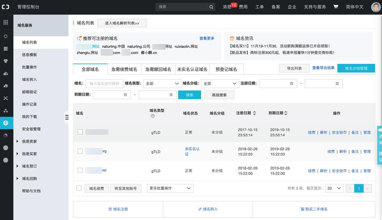This screenshot has width=382, height=220.
Task: Open calendar icon of registration end date
Action: pos(337,84)
